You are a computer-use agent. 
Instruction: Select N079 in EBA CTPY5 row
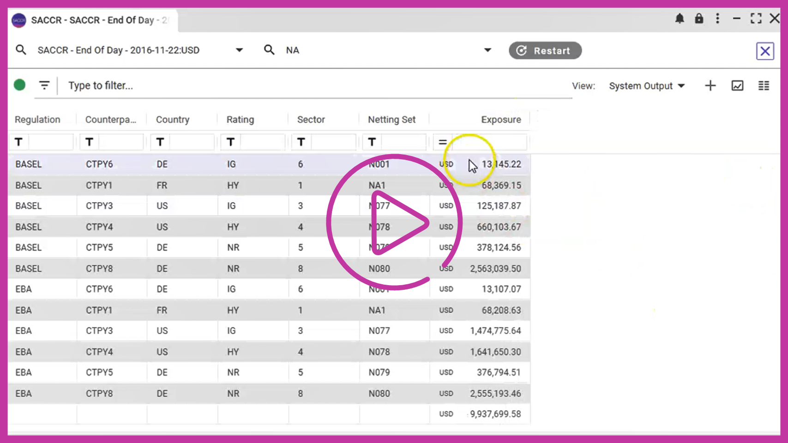[x=379, y=372]
